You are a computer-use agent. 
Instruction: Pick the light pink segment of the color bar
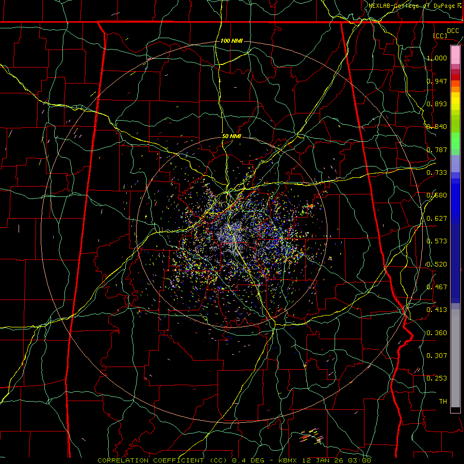click(455, 55)
